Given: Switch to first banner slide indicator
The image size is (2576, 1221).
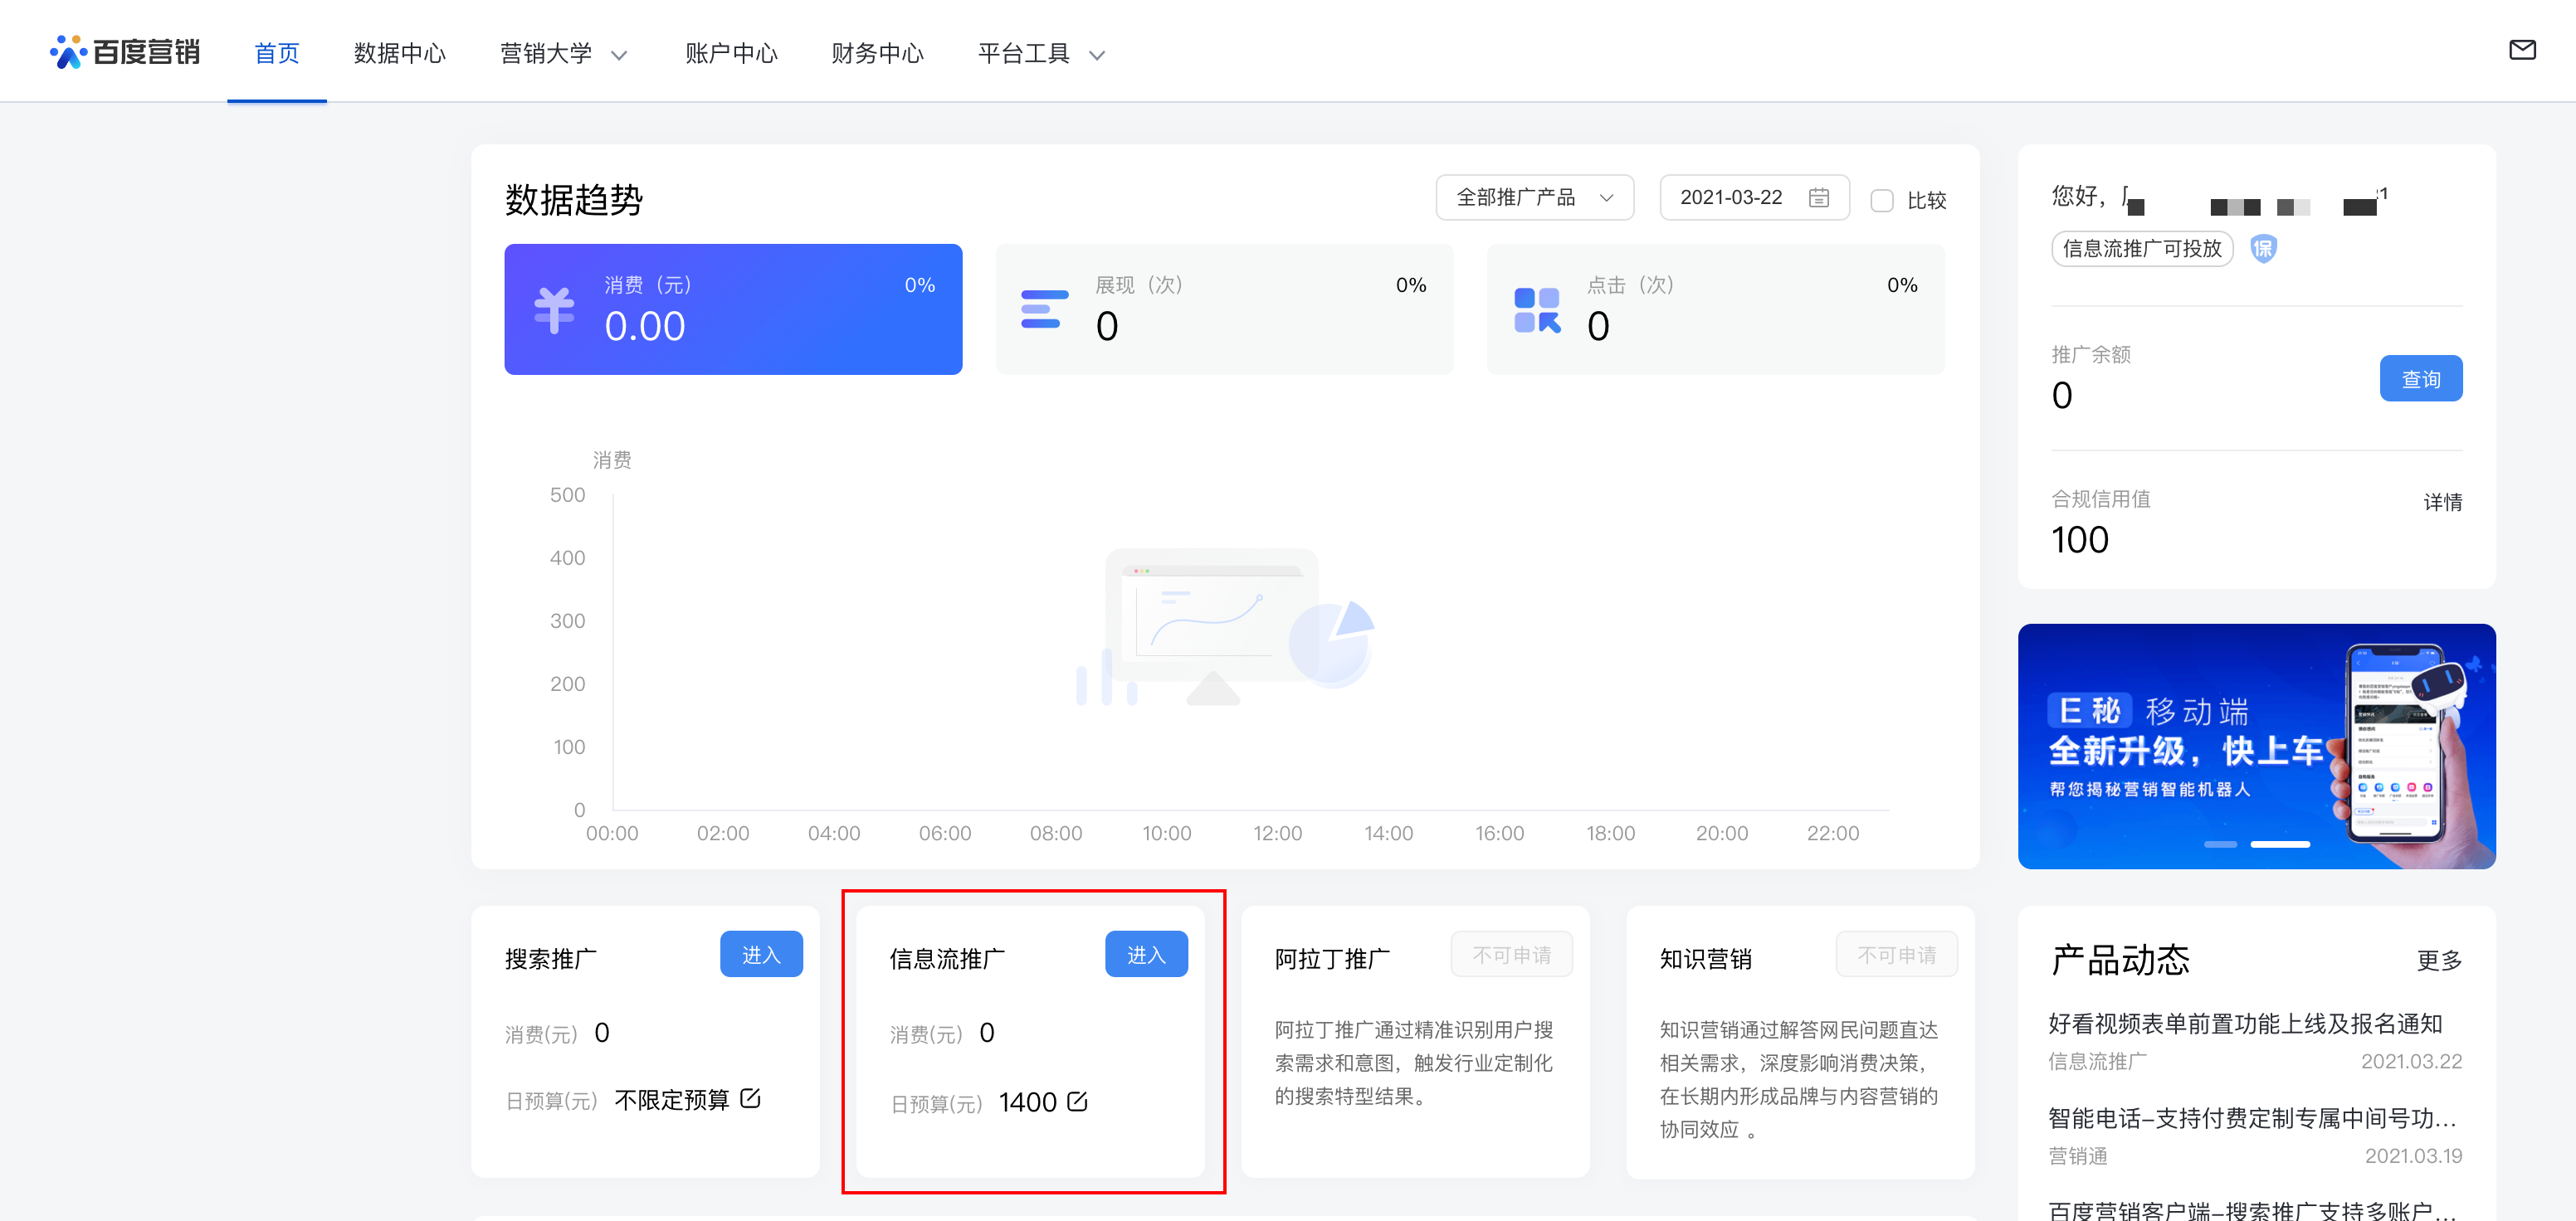Looking at the screenshot, I should tap(2220, 844).
